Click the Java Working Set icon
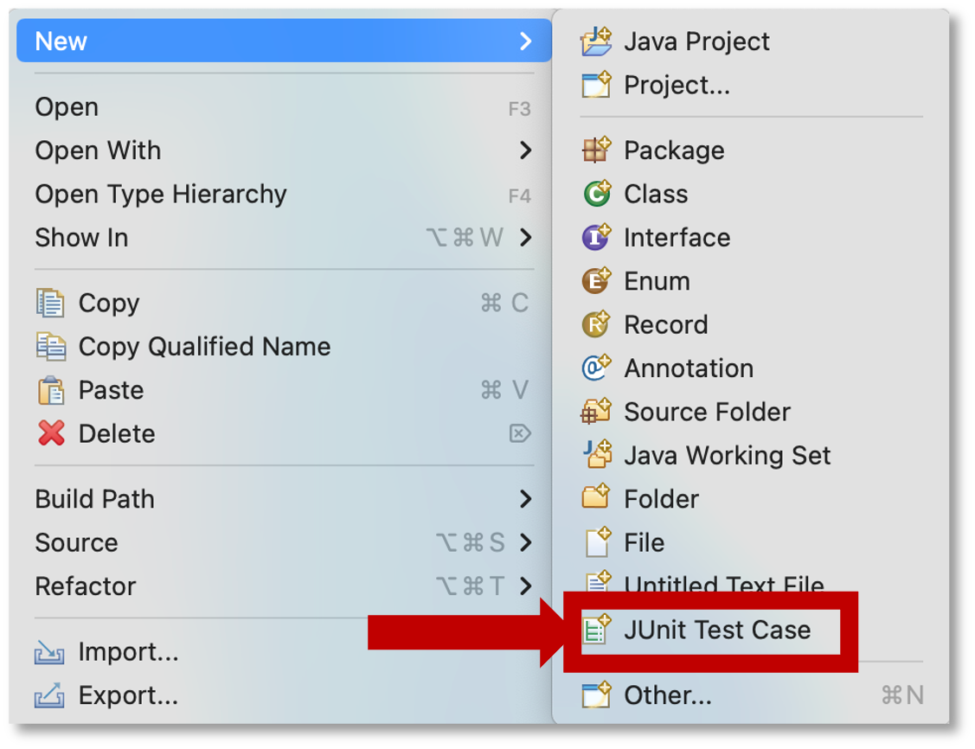The height and width of the screenshot is (749, 975). pos(597,454)
